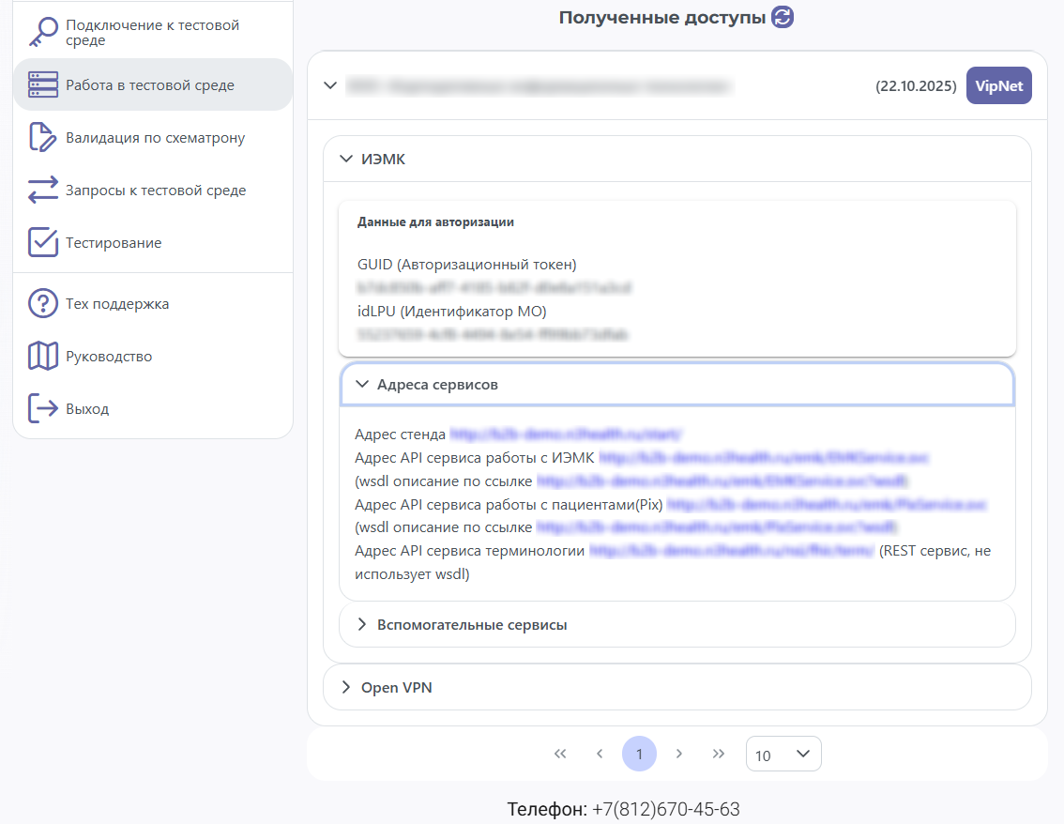The image size is (1064, 824).
Task: Select Работа в тестовой среде menu item
Action: (x=153, y=84)
